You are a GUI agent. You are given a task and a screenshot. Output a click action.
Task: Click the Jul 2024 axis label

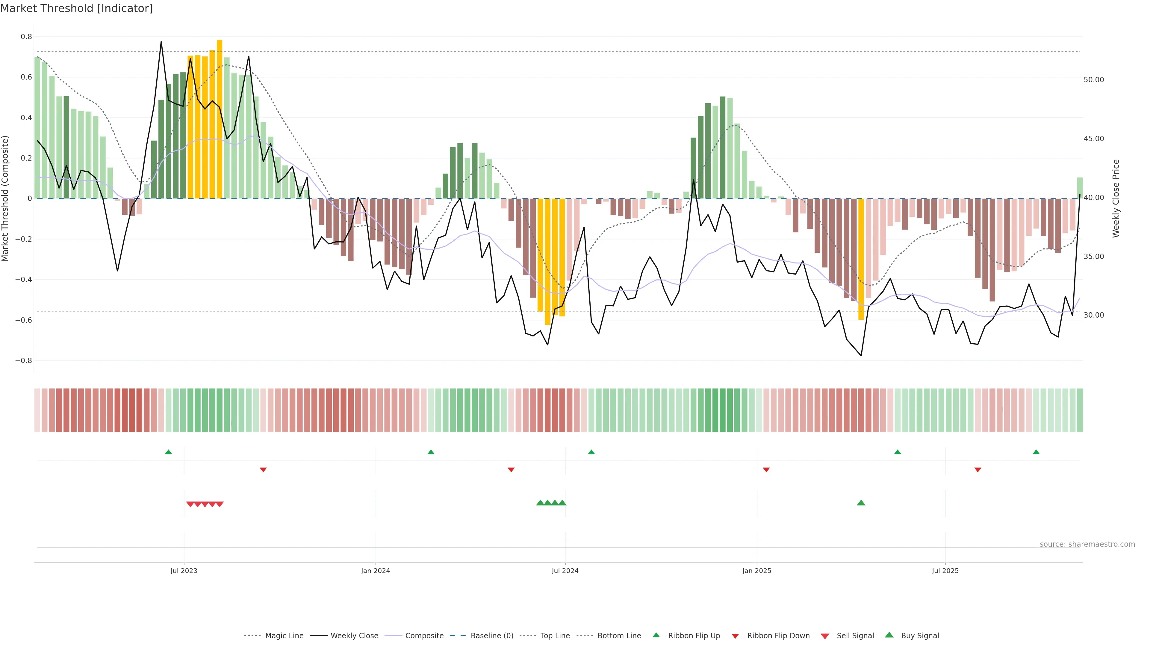(565, 571)
